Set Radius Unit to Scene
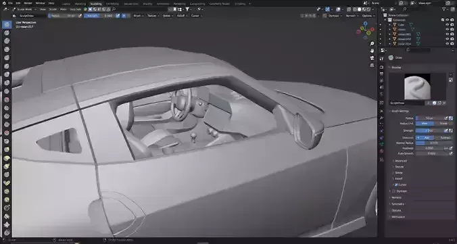 click(x=444, y=124)
